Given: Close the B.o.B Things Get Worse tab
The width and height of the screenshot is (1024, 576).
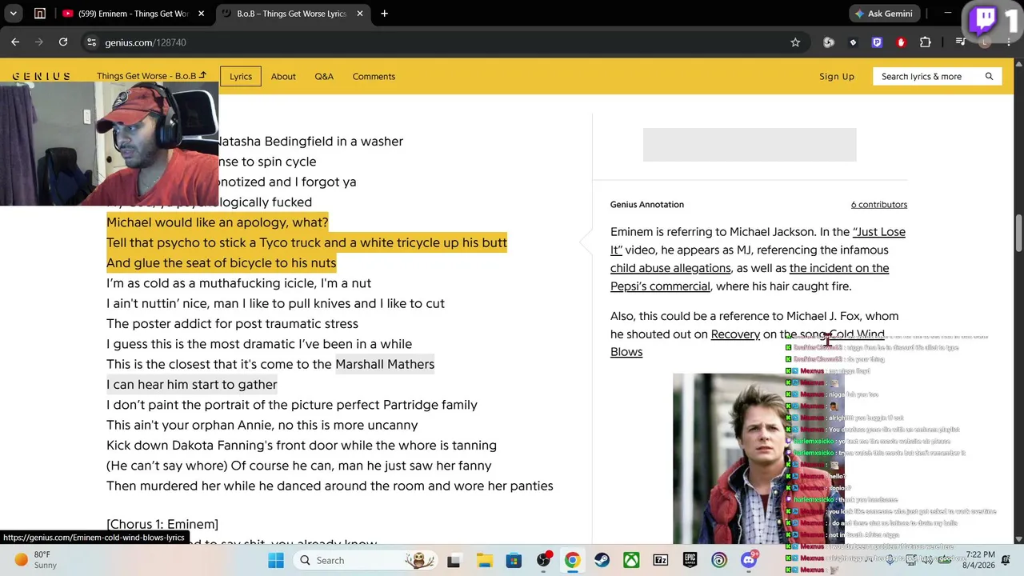Looking at the screenshot, I should point(360,14).
